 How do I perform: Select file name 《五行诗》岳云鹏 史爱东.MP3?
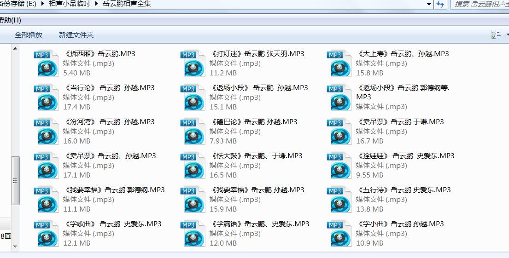pos(404,190)
